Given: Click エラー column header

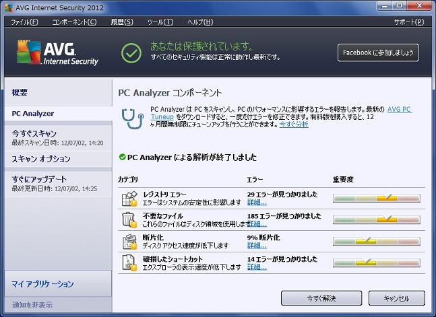Looking at the screenshot, I should coord(255,180).
